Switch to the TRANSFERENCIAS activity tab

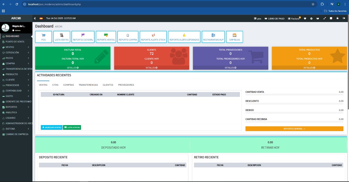coord(88,85)
